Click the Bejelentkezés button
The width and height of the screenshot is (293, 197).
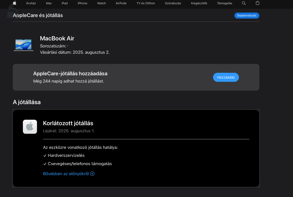point(247,16)
